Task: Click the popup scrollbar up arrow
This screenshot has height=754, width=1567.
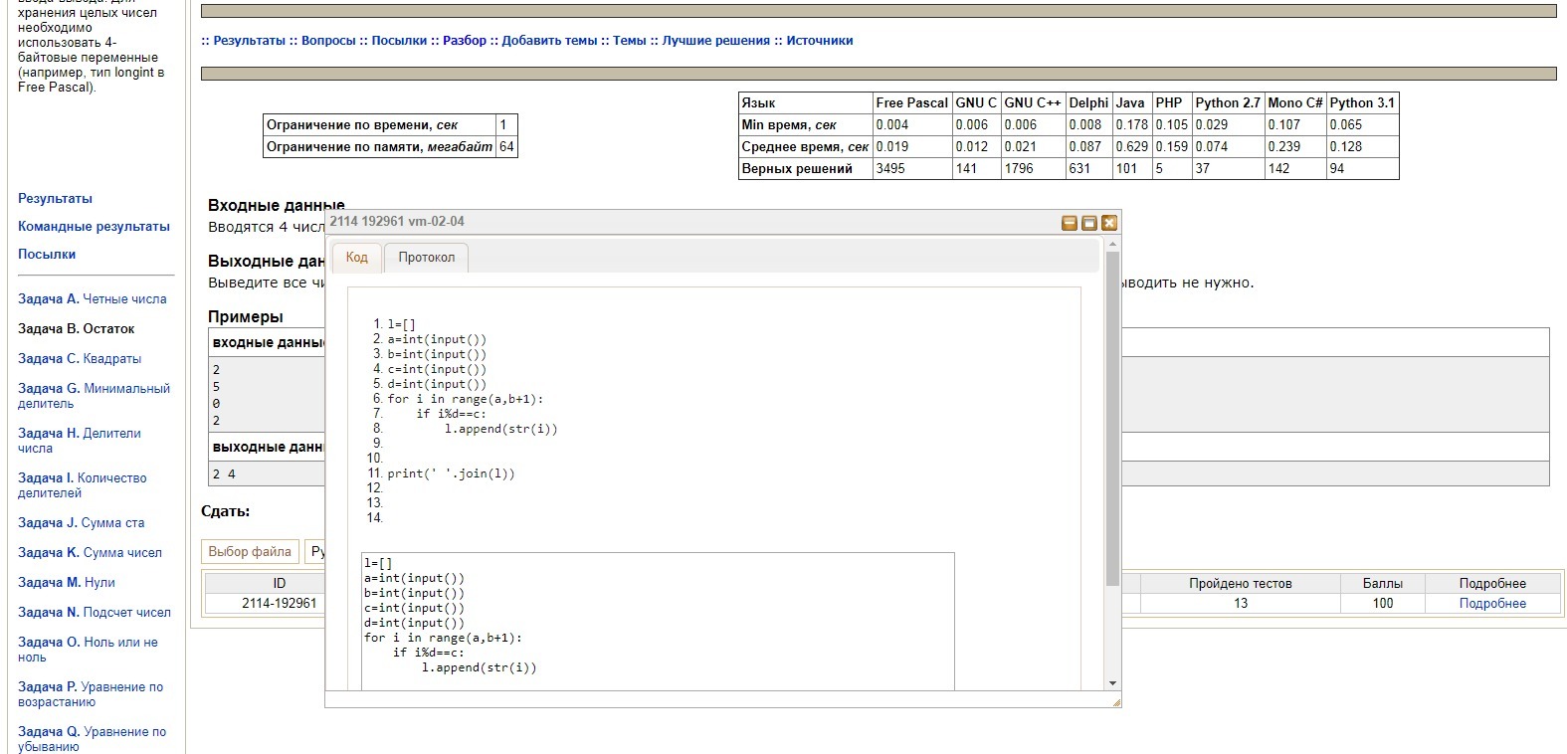Action: (1112, 244)
